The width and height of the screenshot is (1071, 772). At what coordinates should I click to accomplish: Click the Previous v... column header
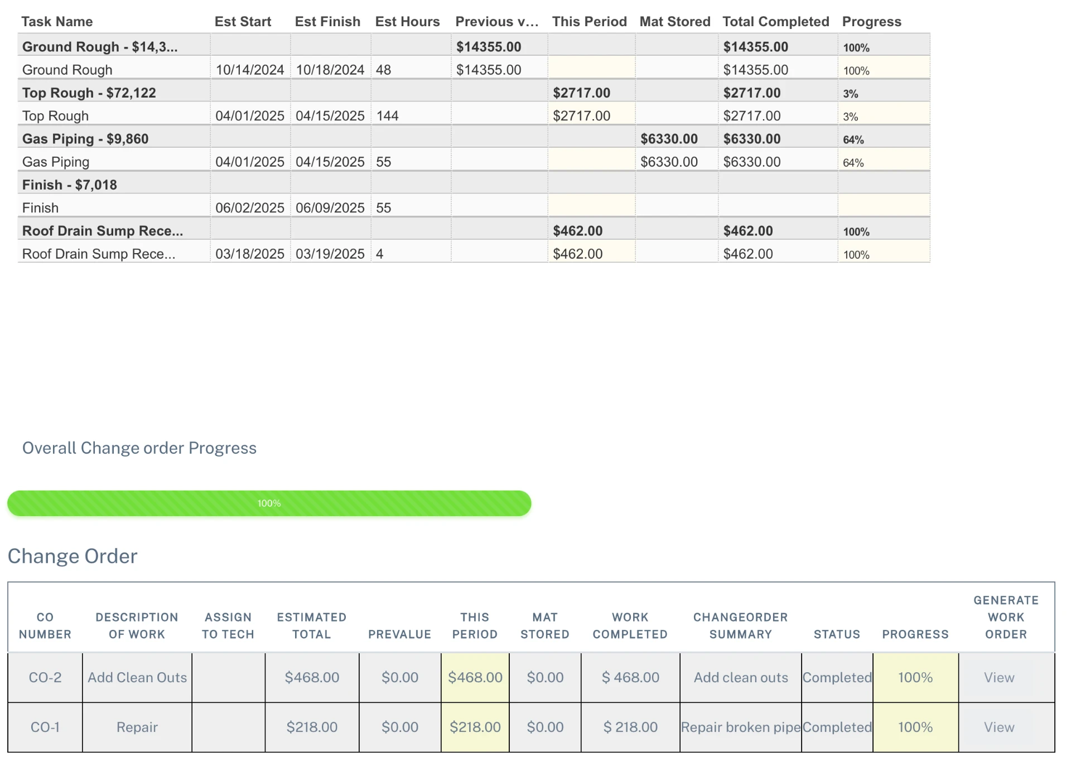[496, 22]
